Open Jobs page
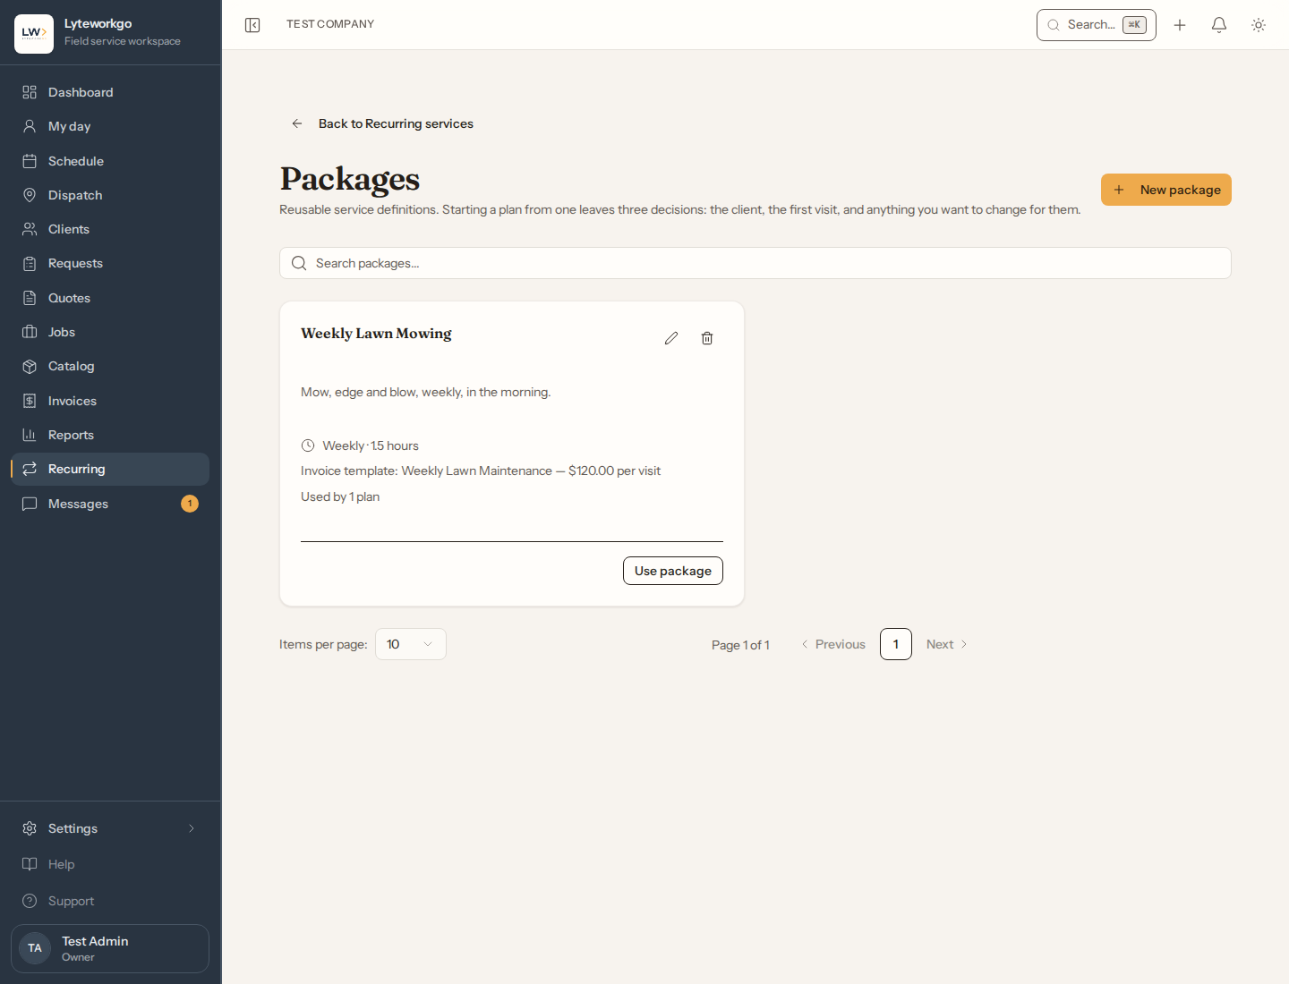The width and height of the screenshot is (1289, 984). click(110, 332)
